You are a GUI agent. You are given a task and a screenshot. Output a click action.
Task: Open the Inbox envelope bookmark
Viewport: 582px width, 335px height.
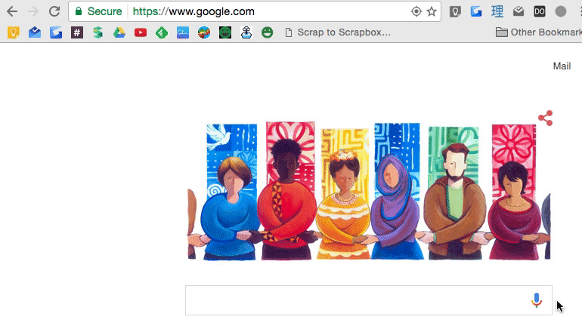[35, 32]
